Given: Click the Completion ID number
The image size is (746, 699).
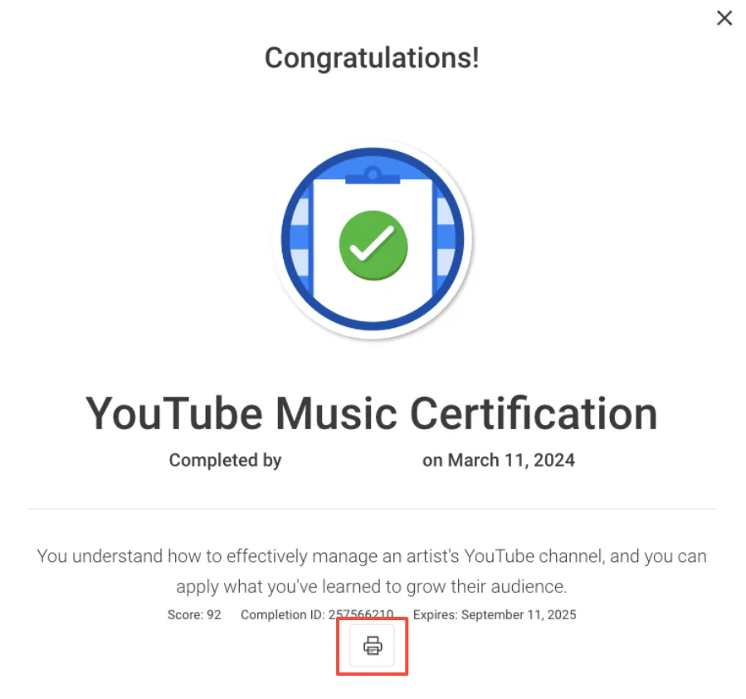Looking at the screenshot, I should 361,615.
